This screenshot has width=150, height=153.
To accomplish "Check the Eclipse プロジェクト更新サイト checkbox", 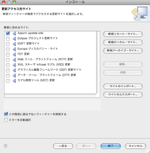I will click(8, 39).
